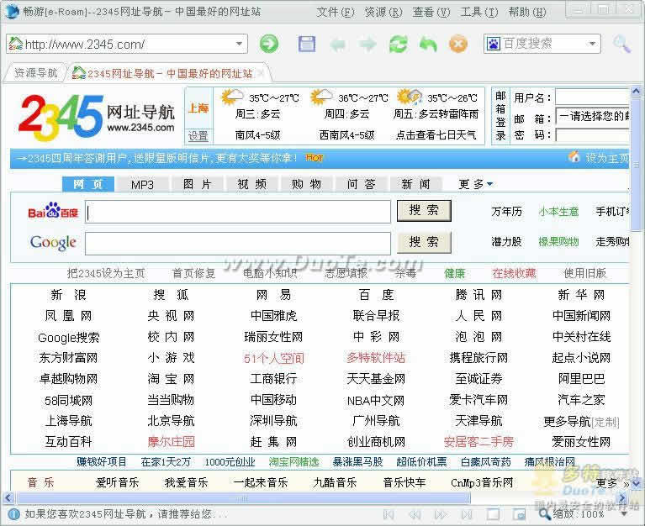Select the 新闻 search tab
The width and height of the screenshot is (645, 526).
coord(416,184)
